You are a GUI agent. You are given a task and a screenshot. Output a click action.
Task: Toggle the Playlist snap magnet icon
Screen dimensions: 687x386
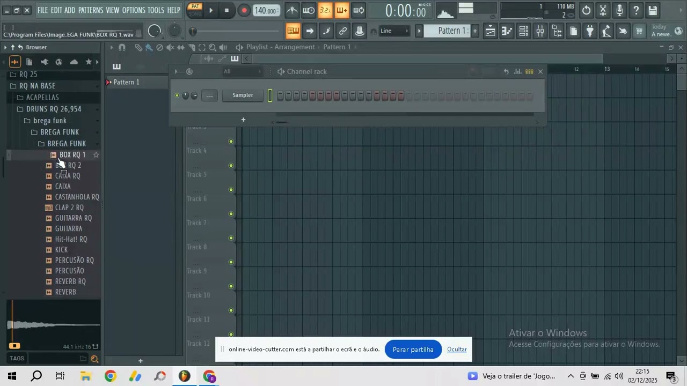[122, 47]
